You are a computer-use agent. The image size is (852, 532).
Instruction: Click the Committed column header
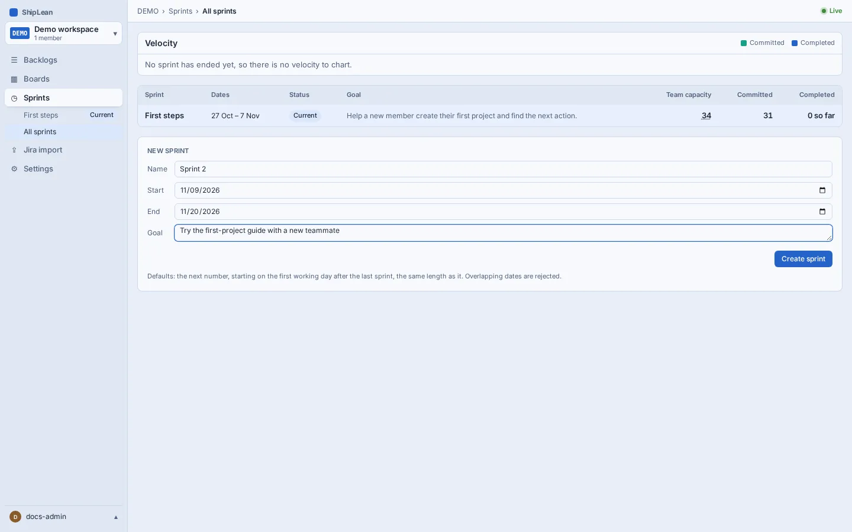click(x=755, y=95)
